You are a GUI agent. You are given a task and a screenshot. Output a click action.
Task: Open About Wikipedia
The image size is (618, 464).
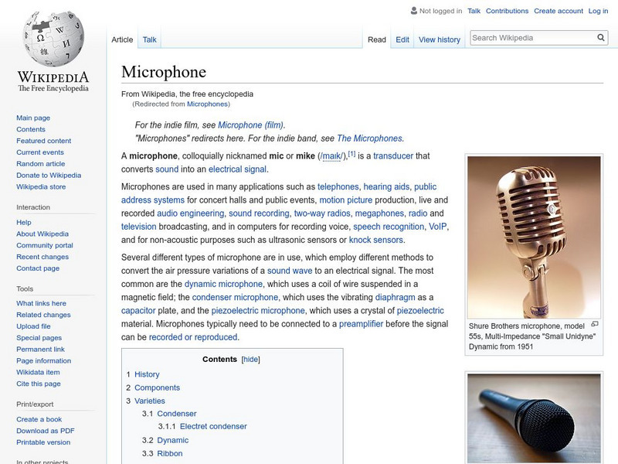[42, 234]
